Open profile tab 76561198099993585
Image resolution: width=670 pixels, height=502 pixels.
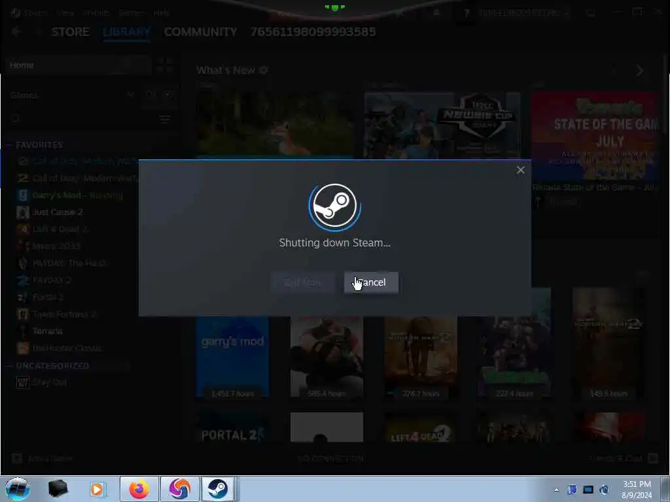click(x=313, y=32)
